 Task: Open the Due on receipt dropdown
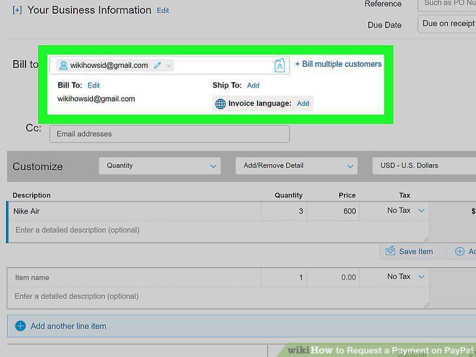click(x=447, y=24)
